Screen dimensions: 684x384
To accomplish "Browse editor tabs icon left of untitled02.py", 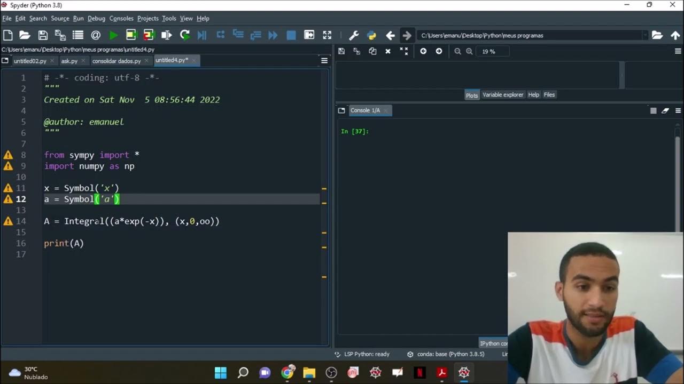I will point(5,60).
